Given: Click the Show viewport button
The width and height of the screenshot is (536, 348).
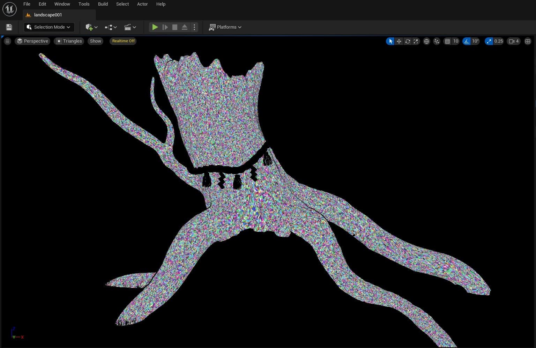Looking at the screenshot, I should click(95, 41).
